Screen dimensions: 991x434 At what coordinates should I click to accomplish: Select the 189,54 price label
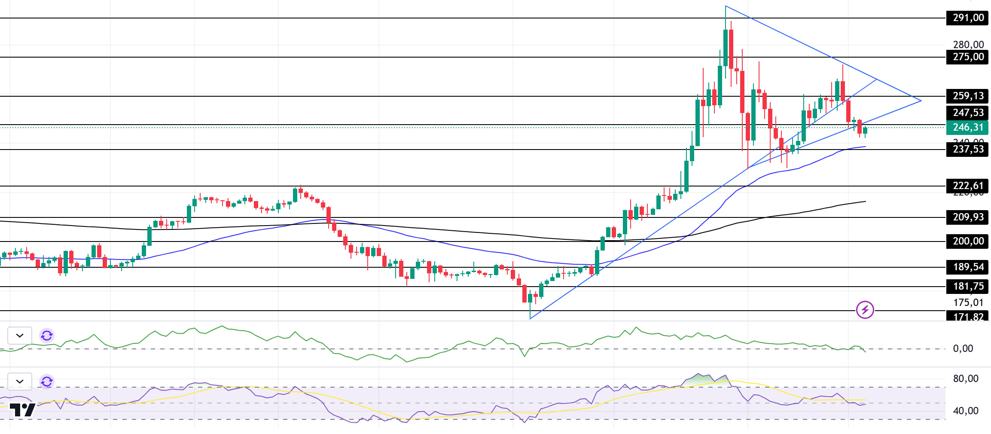(967, 267)
